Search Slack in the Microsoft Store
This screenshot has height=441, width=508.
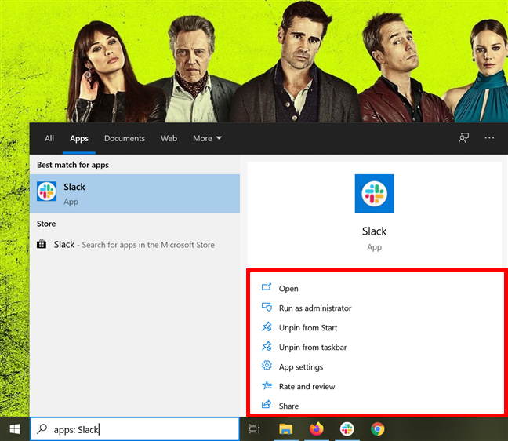(135, 245)
